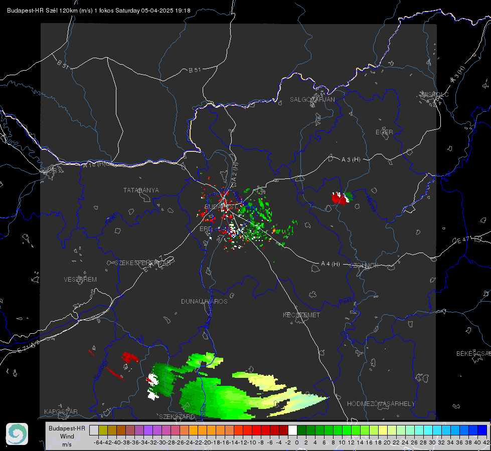Click the red radar echo near Heves label
Screen dimensions: 491x451
340,198
